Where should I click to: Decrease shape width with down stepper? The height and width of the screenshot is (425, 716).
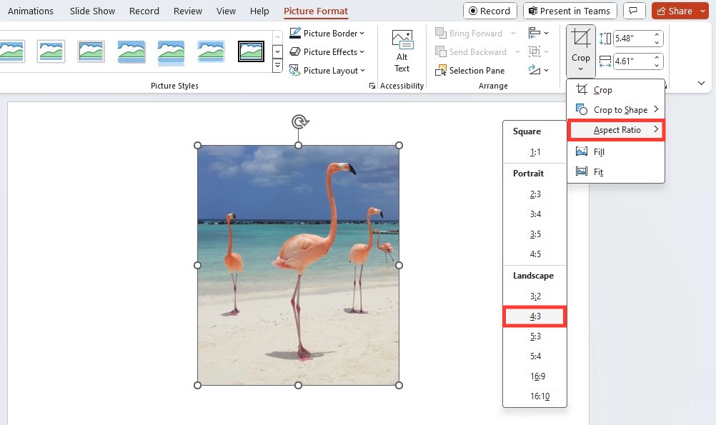tap(657, 65)
